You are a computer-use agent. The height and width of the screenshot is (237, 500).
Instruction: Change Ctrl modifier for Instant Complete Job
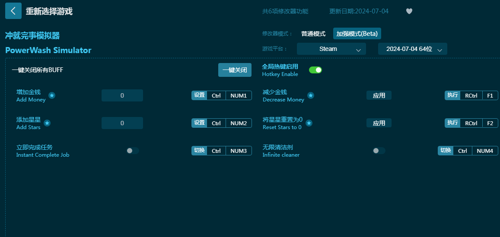click(216, 151)
